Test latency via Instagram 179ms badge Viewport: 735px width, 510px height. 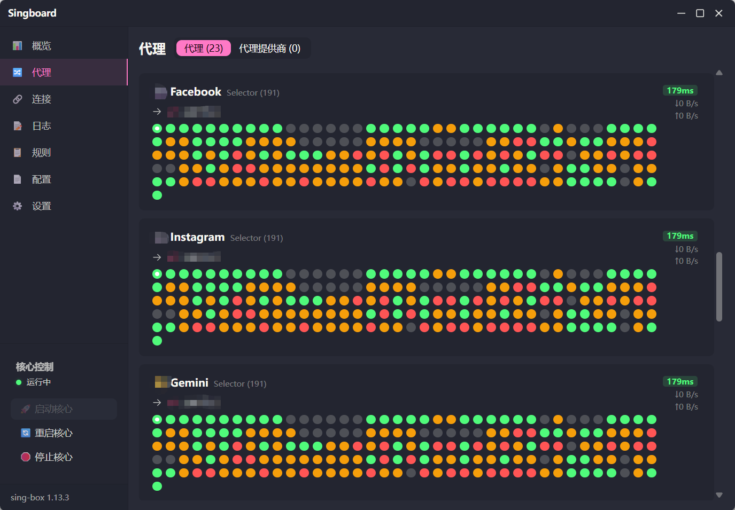[680, 236]
